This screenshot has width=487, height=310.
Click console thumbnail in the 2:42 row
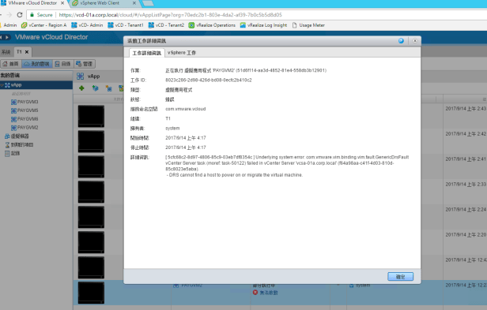91,141
